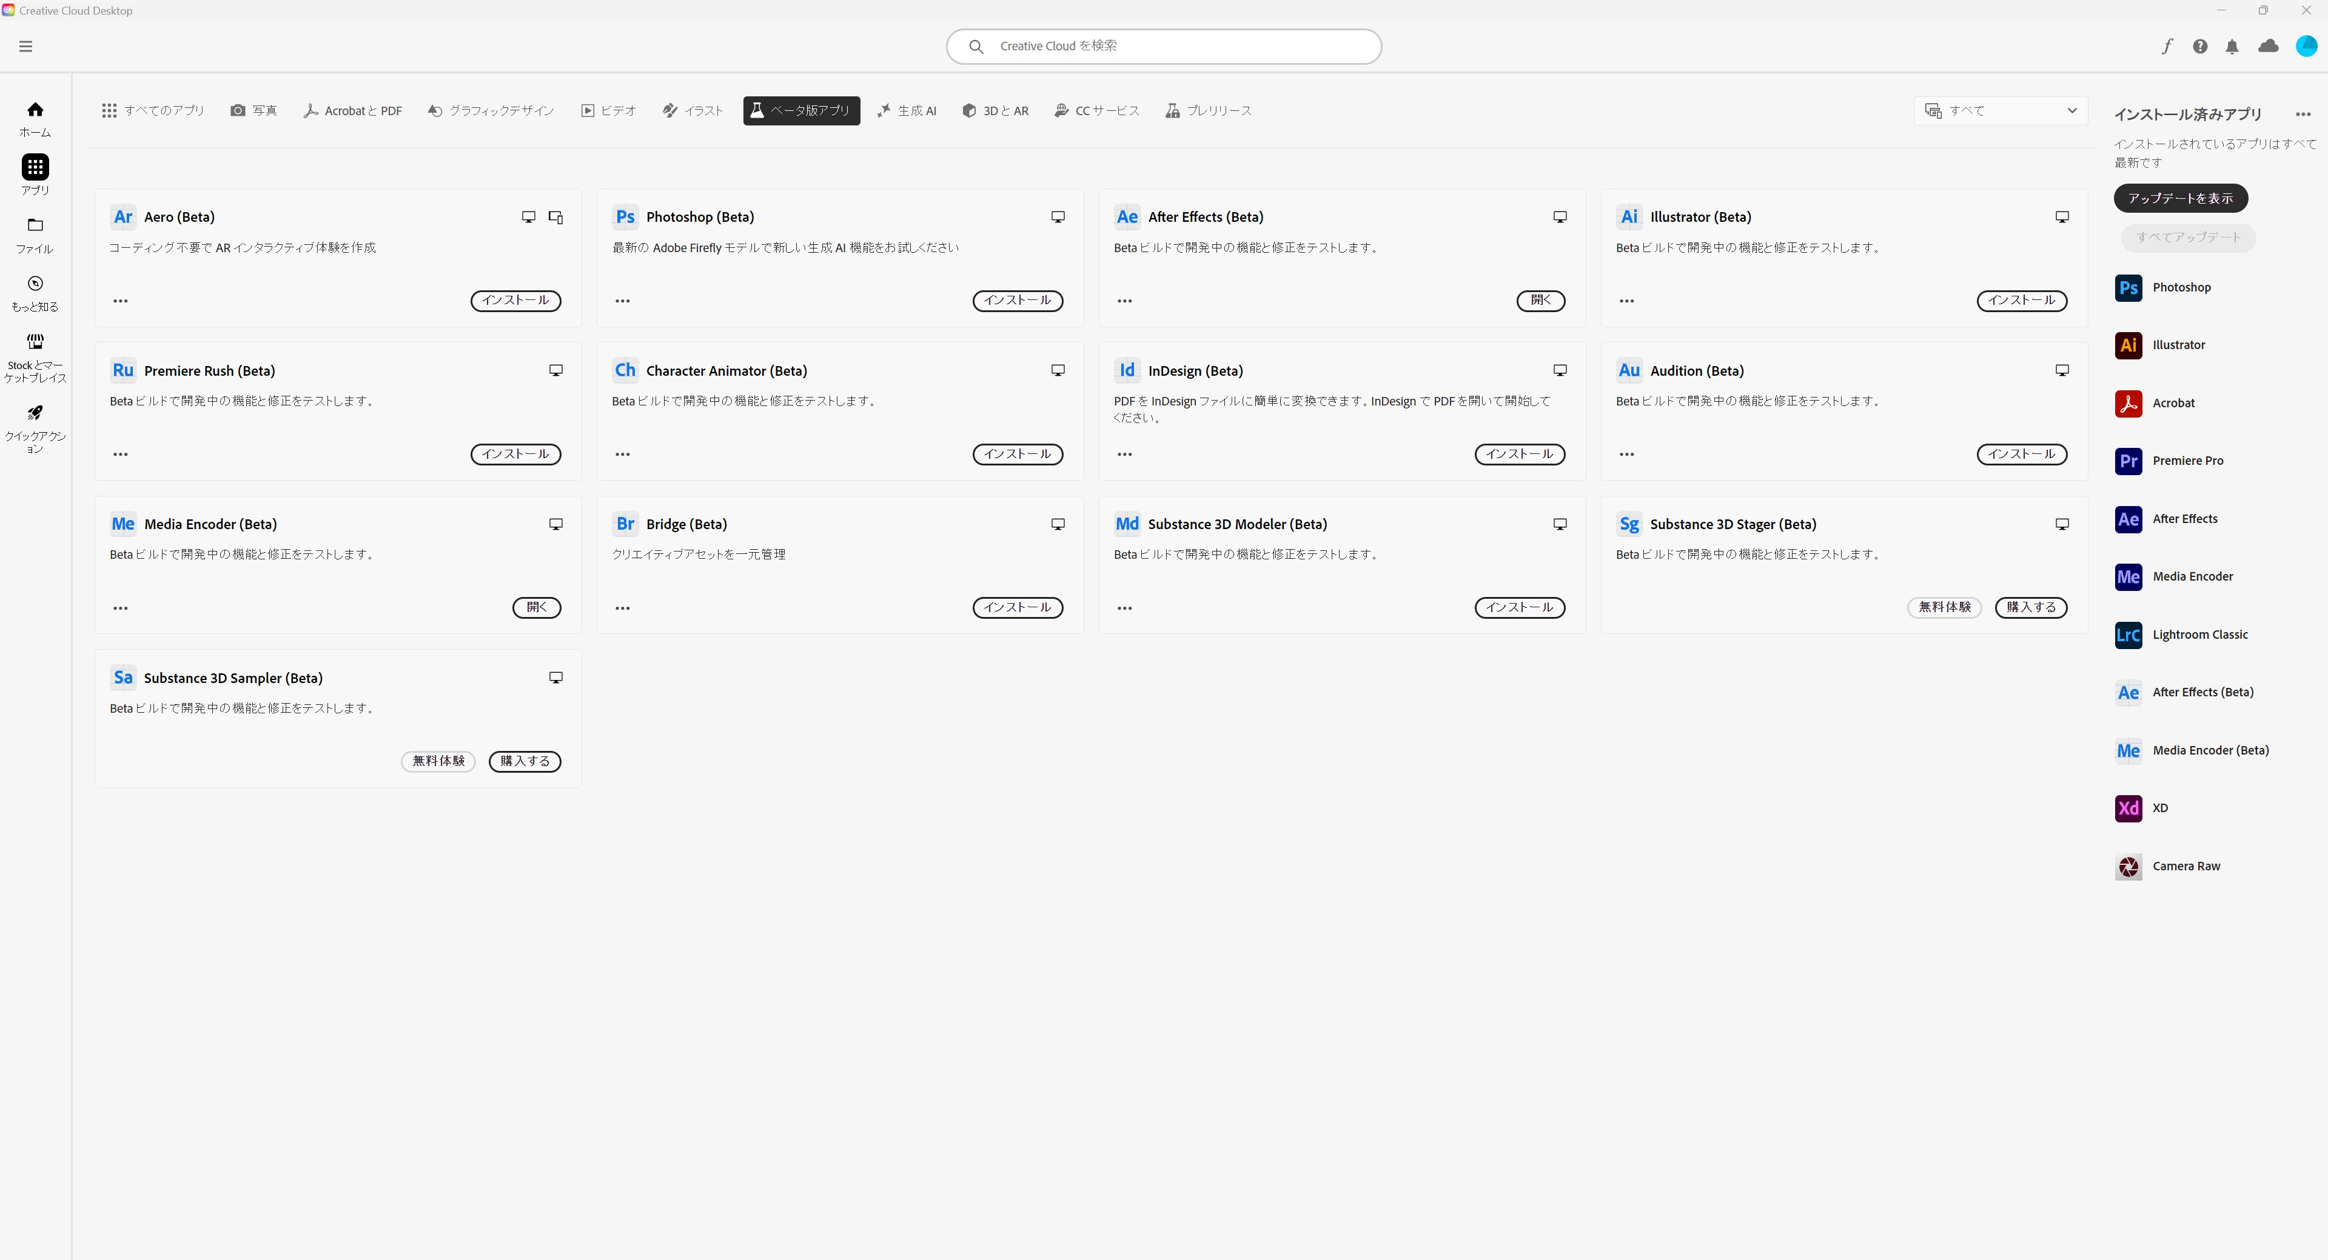Switch to the 生成 AI tab
Screen dimensions: 2328x1260
(x=907, y=110)
